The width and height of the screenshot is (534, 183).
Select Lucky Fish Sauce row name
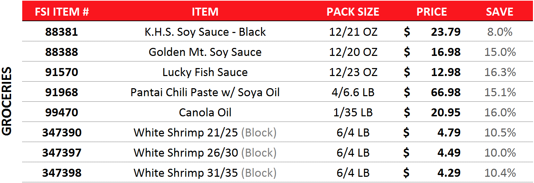(205, 72)
